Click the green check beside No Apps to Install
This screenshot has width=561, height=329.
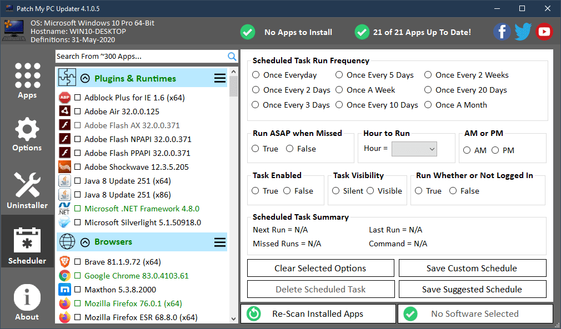click(248, 32)
